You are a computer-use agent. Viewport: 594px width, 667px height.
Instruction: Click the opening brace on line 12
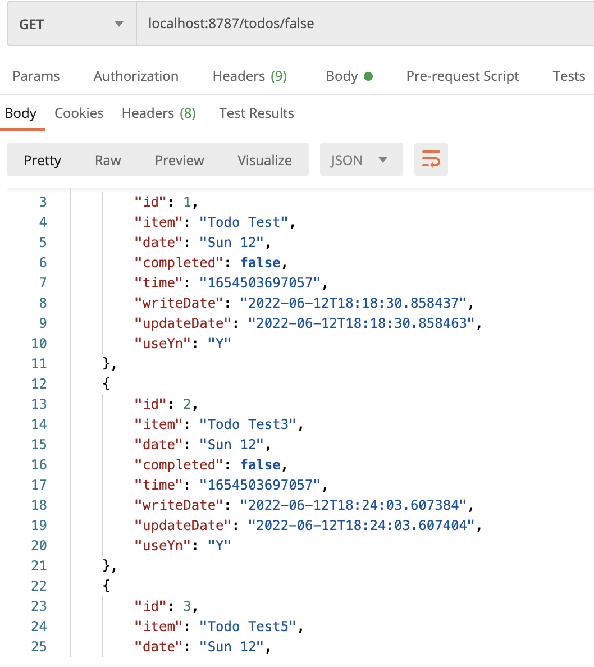[x=106, y=383]
